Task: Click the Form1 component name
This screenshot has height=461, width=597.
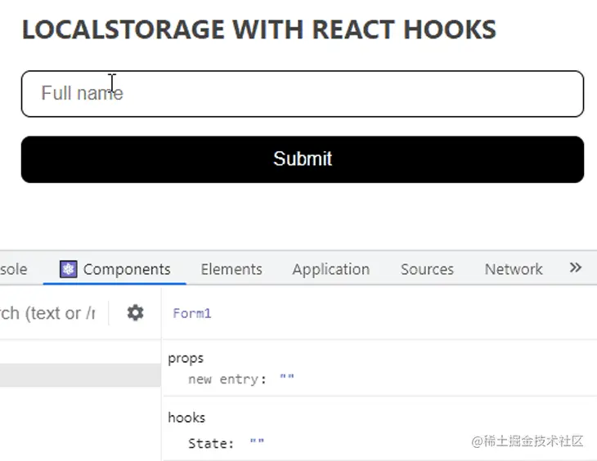Action: point(192,313)
